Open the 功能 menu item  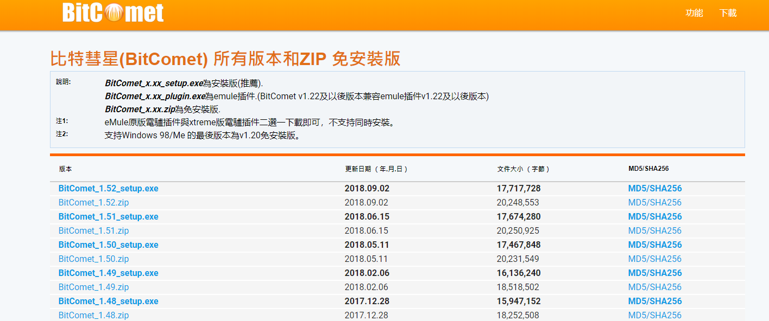[x=694, y=13]
